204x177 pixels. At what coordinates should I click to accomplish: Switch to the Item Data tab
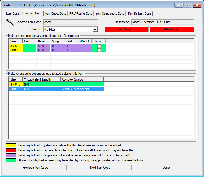[x=13, y=14]
